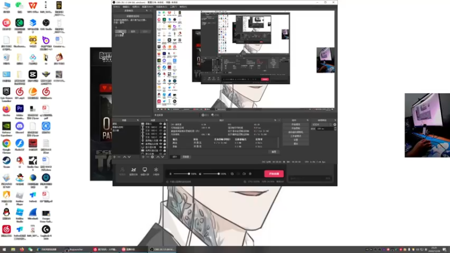The image size is (450, 253).
Task: Pop out the Controls dock via its header icon
Action: pos(308,120)
